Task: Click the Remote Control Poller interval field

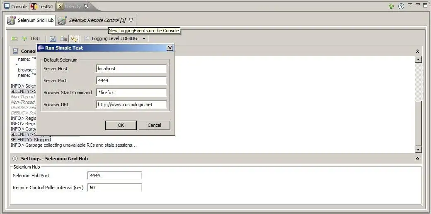Action: coord(114,188)
